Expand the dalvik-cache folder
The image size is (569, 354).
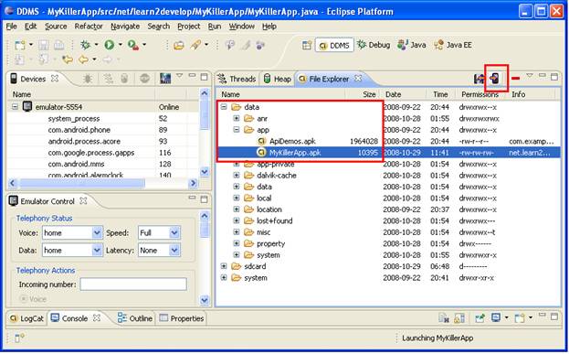tap(237, 176)
